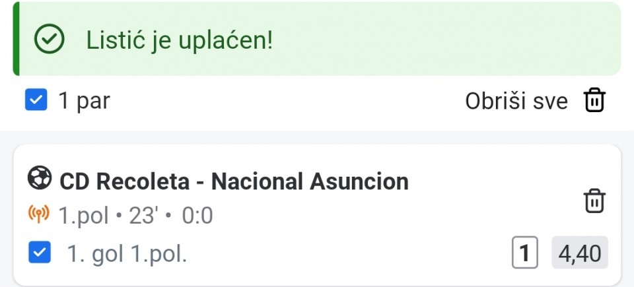The height and width of the screenshot is (287, 634).
Task: Click the 23' match minute
Action: click(x=141, y=216)
